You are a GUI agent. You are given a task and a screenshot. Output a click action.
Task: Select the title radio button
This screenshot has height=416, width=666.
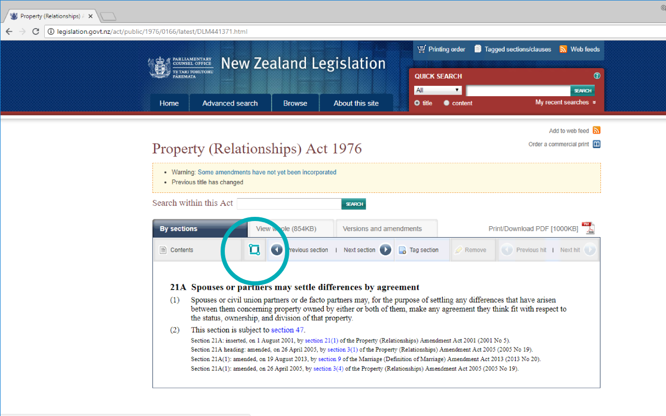417,103
